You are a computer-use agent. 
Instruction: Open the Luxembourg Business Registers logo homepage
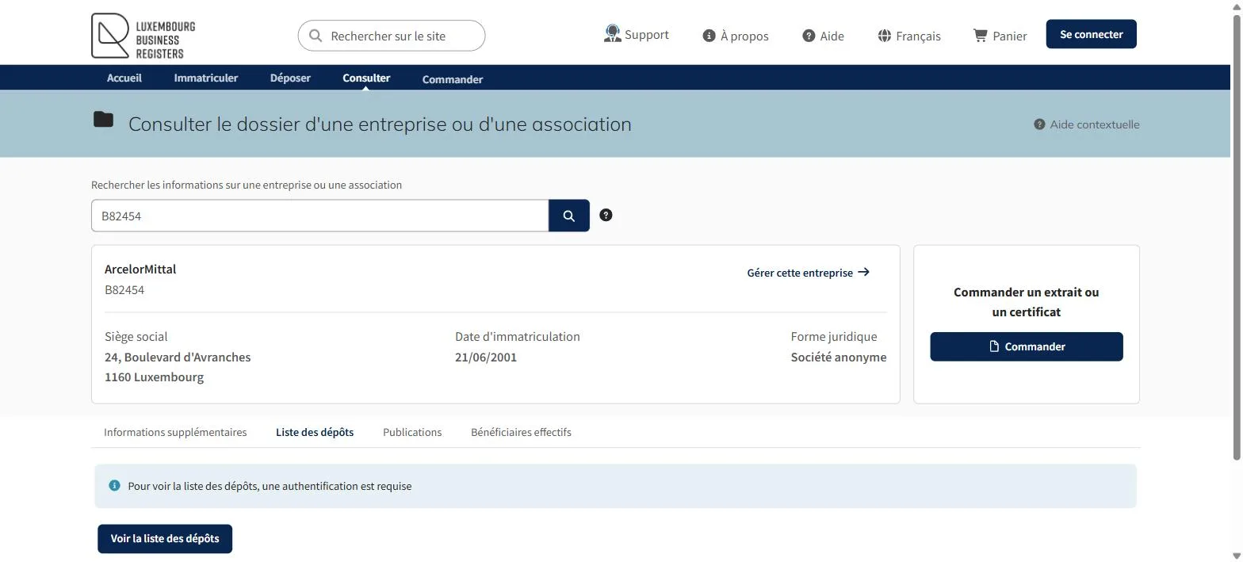coord(143,36)
